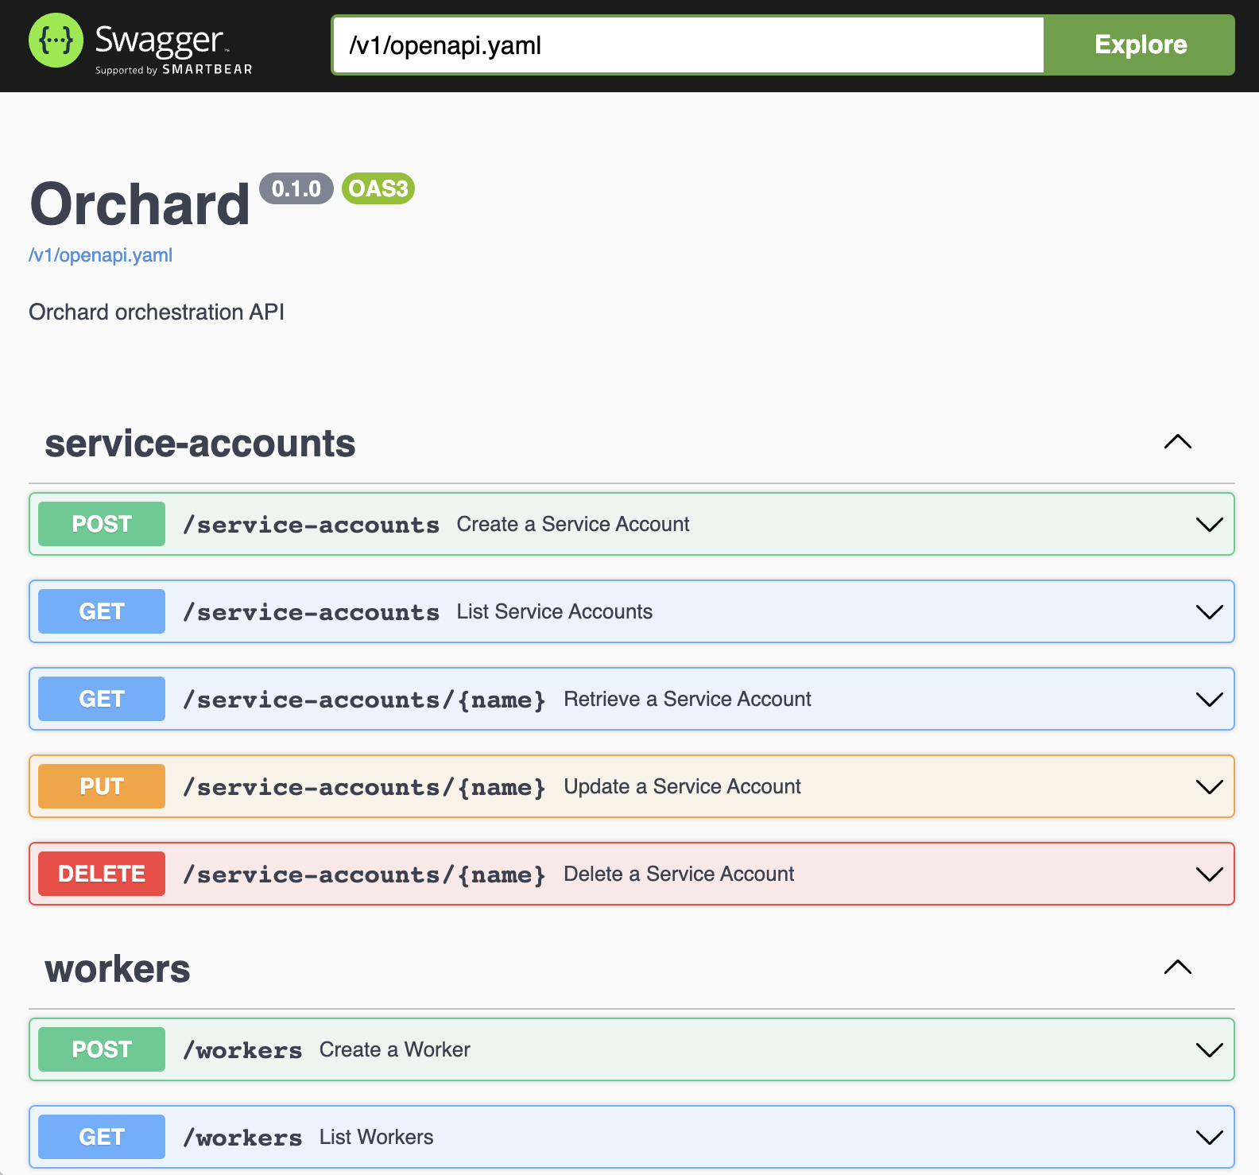Viewport: 1259px width, 1175px height.
Task: Click the 0.1.0 version badge
Action: pyautogui.click(x=296, y=188)
